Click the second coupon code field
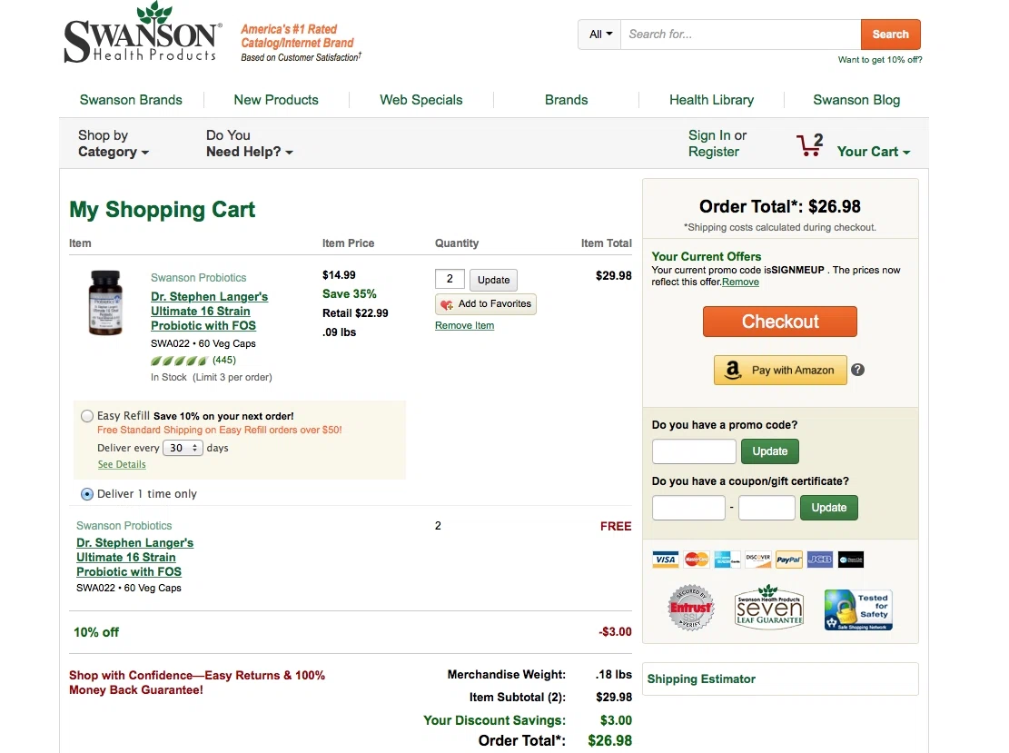 click(767, 507)
